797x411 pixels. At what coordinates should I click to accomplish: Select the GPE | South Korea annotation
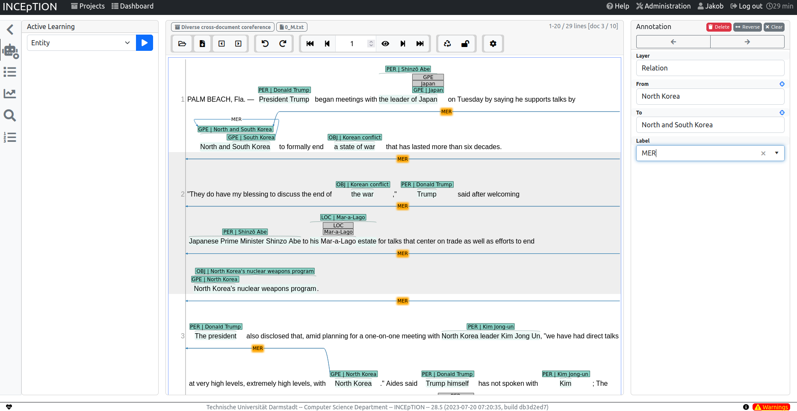(x=251, y=138)
